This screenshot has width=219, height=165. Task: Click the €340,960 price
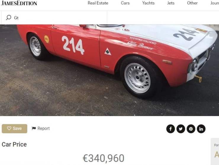coord(104,158)
